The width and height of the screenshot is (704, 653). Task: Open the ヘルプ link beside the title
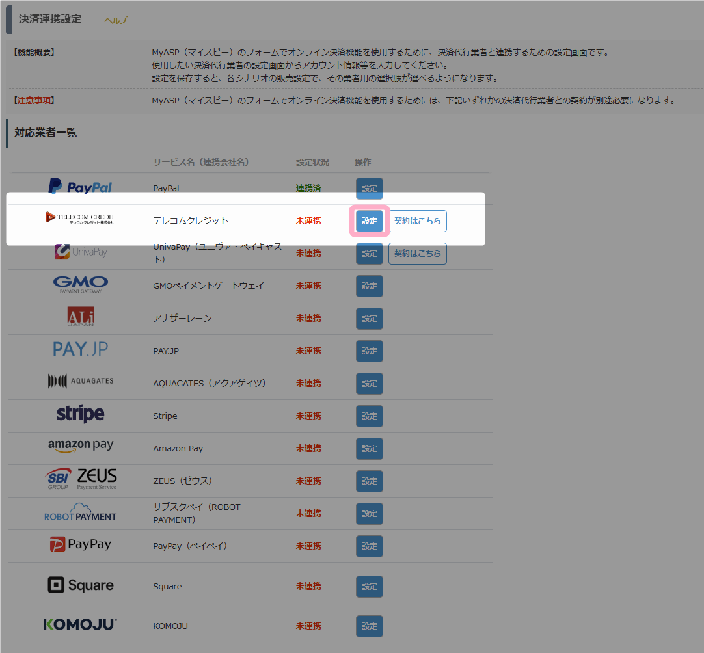pos(116,20)
